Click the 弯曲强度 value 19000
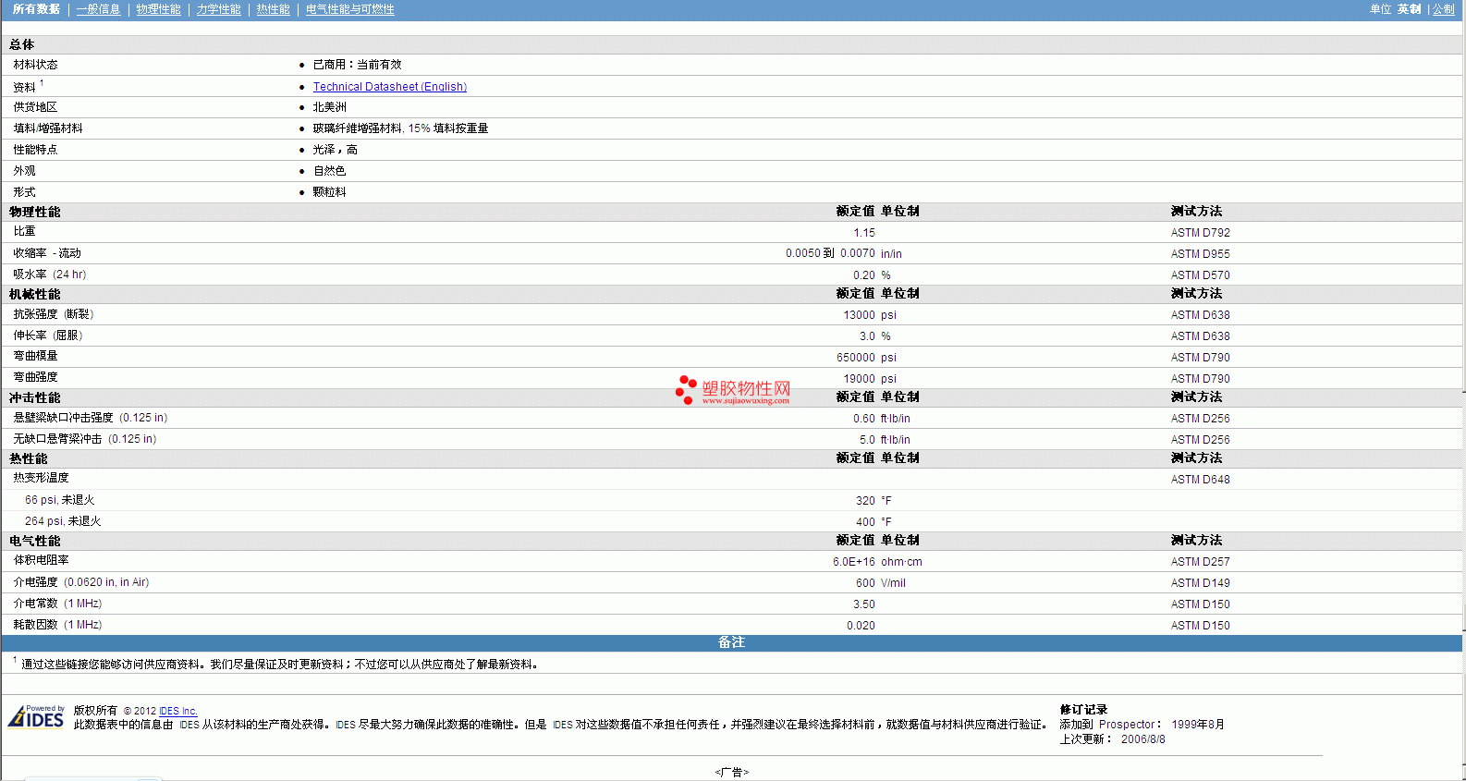The image size is (1466, 781). click(859, 379)
